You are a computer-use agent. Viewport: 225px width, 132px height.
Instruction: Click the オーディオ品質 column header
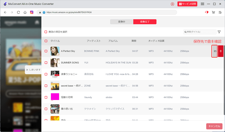click(x=156, y=41)
